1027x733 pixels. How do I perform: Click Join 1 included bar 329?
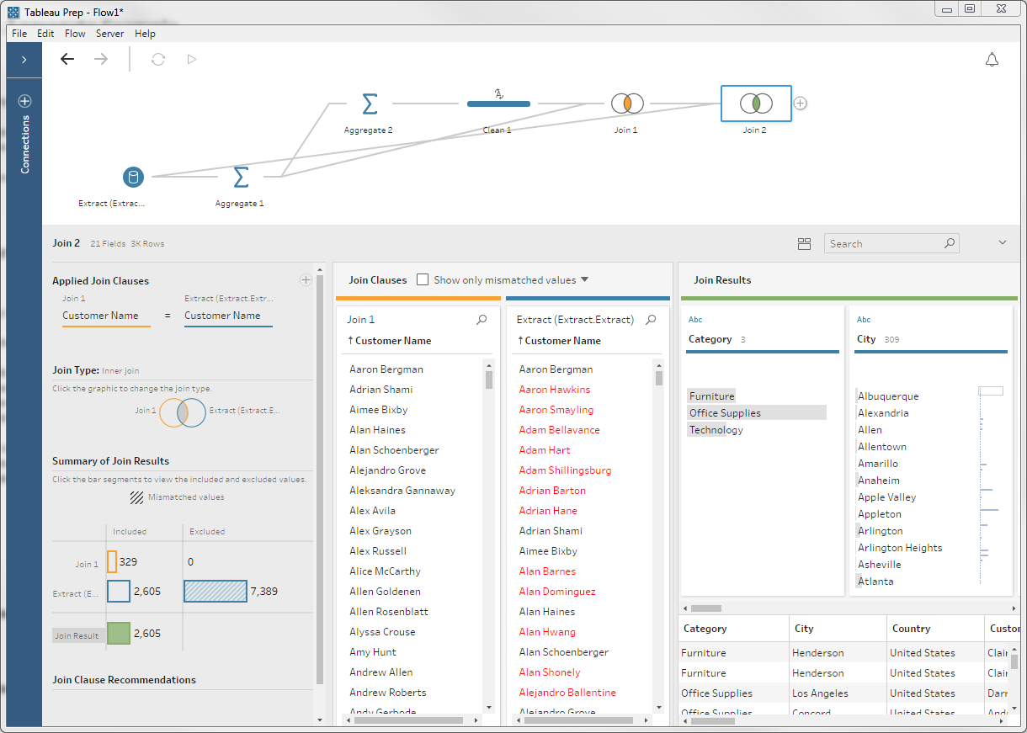point(112,561)
